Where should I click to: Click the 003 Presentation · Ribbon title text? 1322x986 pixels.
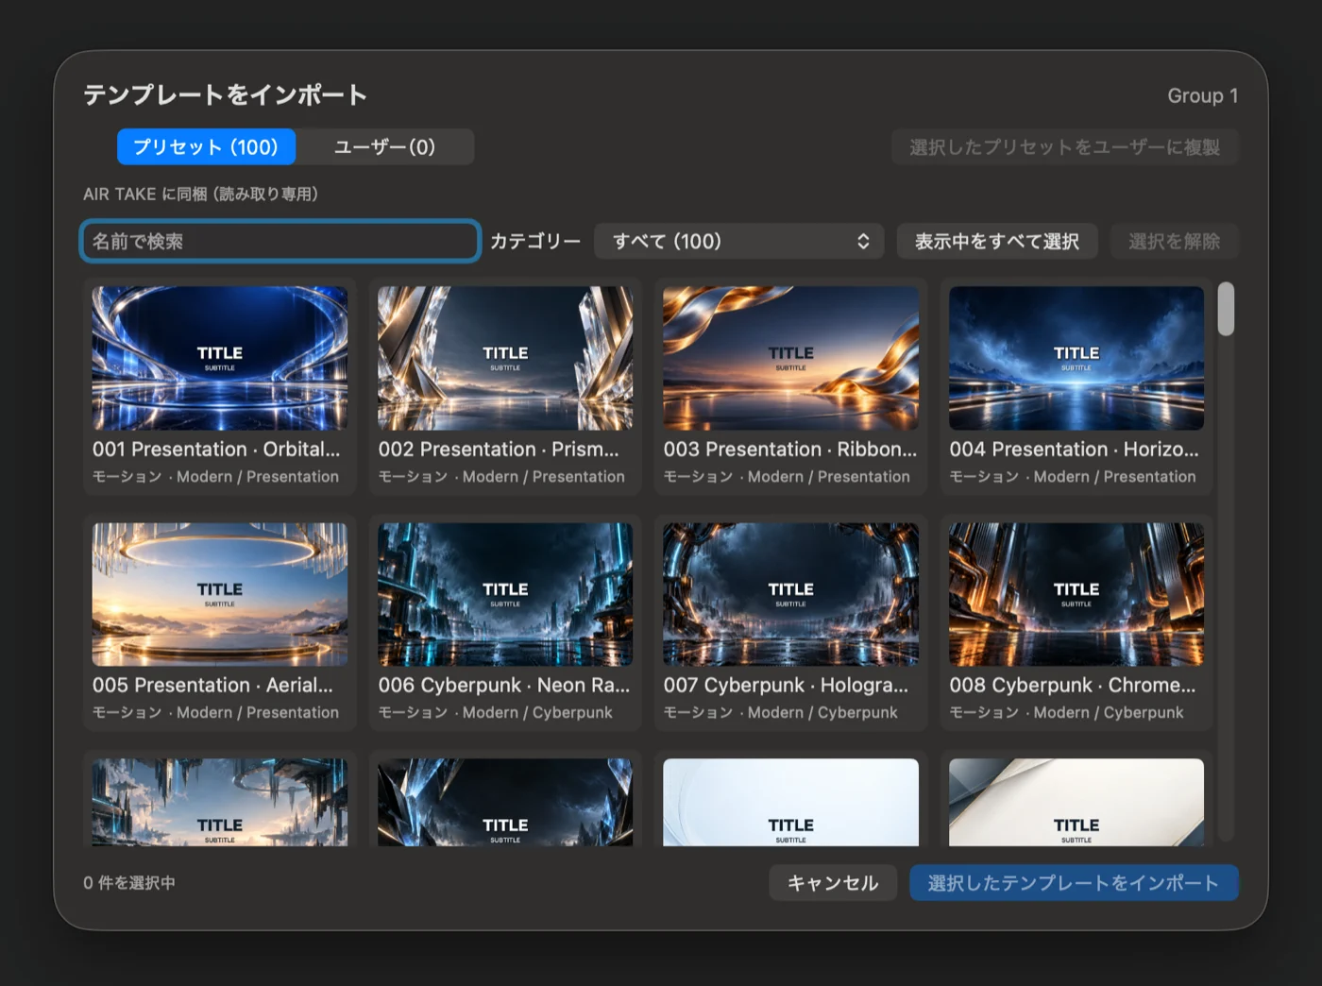click(x=790, y=450)
